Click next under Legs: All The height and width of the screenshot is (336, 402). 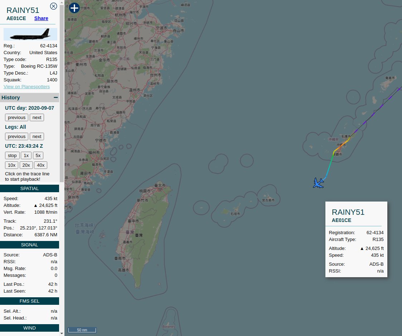point(37,136)
